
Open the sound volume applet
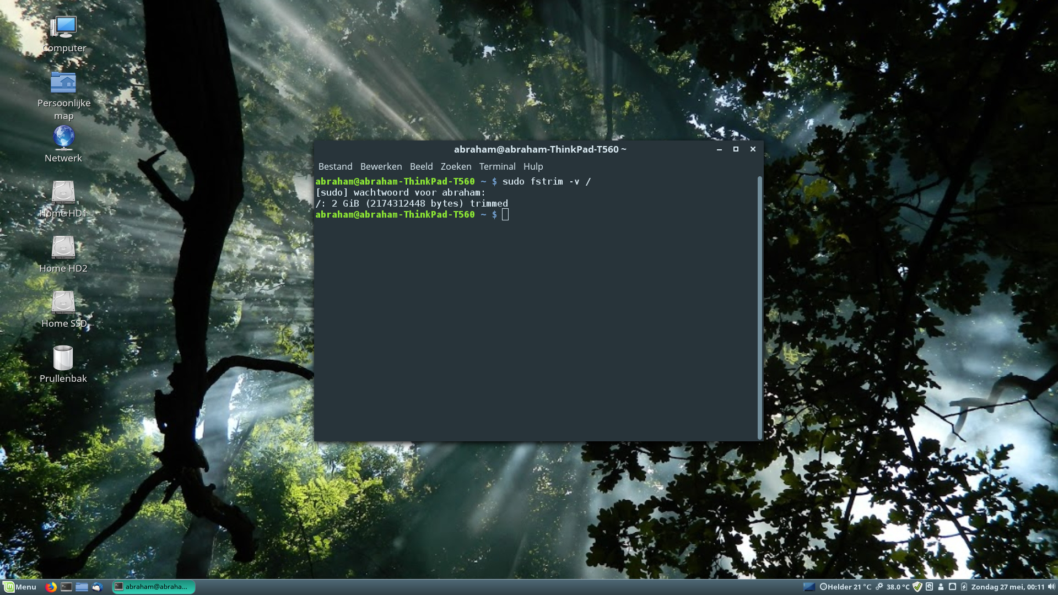[x=1051, y=587]
